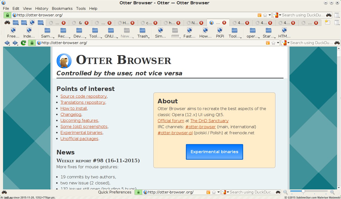Expand the 'Star...' bookmarks folder
This screenshot has height=199, width=341.
pos(268,33)
